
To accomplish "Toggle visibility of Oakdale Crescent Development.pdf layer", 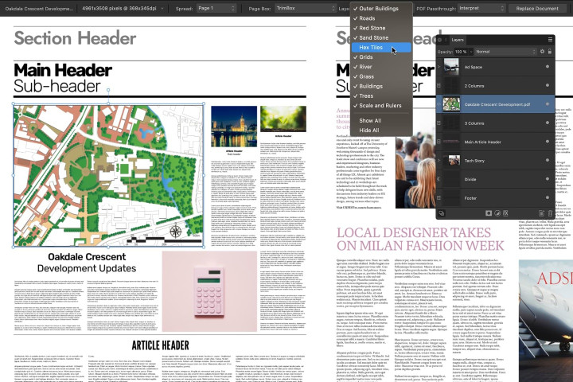I will click(x=548, y=104).
